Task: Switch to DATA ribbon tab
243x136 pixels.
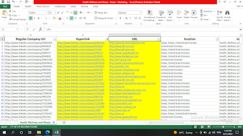Action: pos(73,6)
